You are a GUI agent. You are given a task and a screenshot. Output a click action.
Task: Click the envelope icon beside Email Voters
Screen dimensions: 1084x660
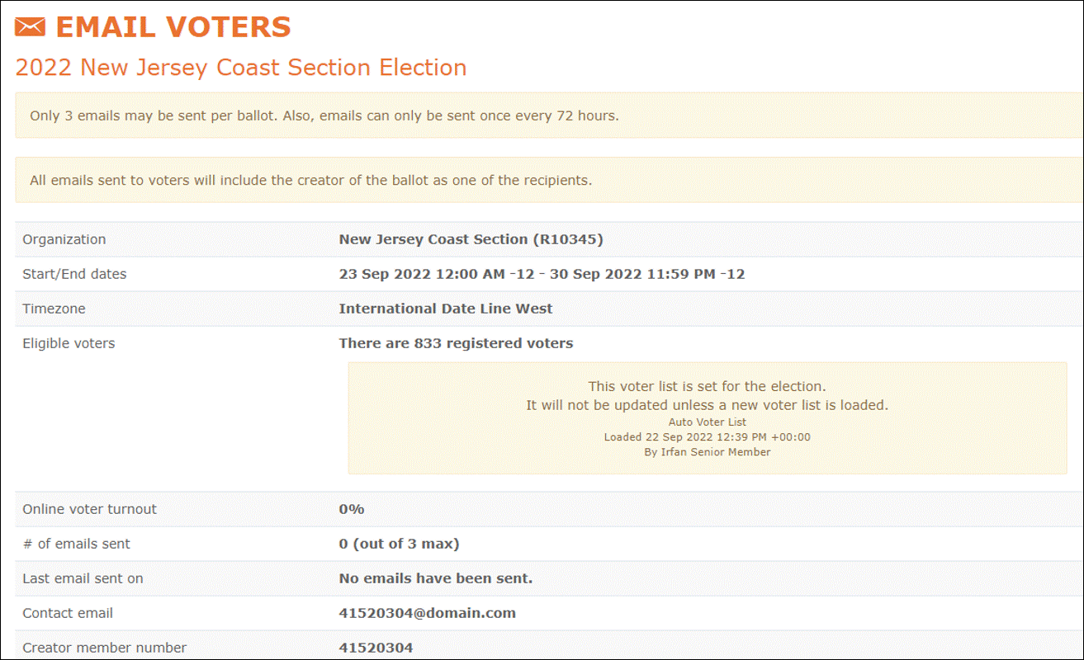click(x=30, y=27)
